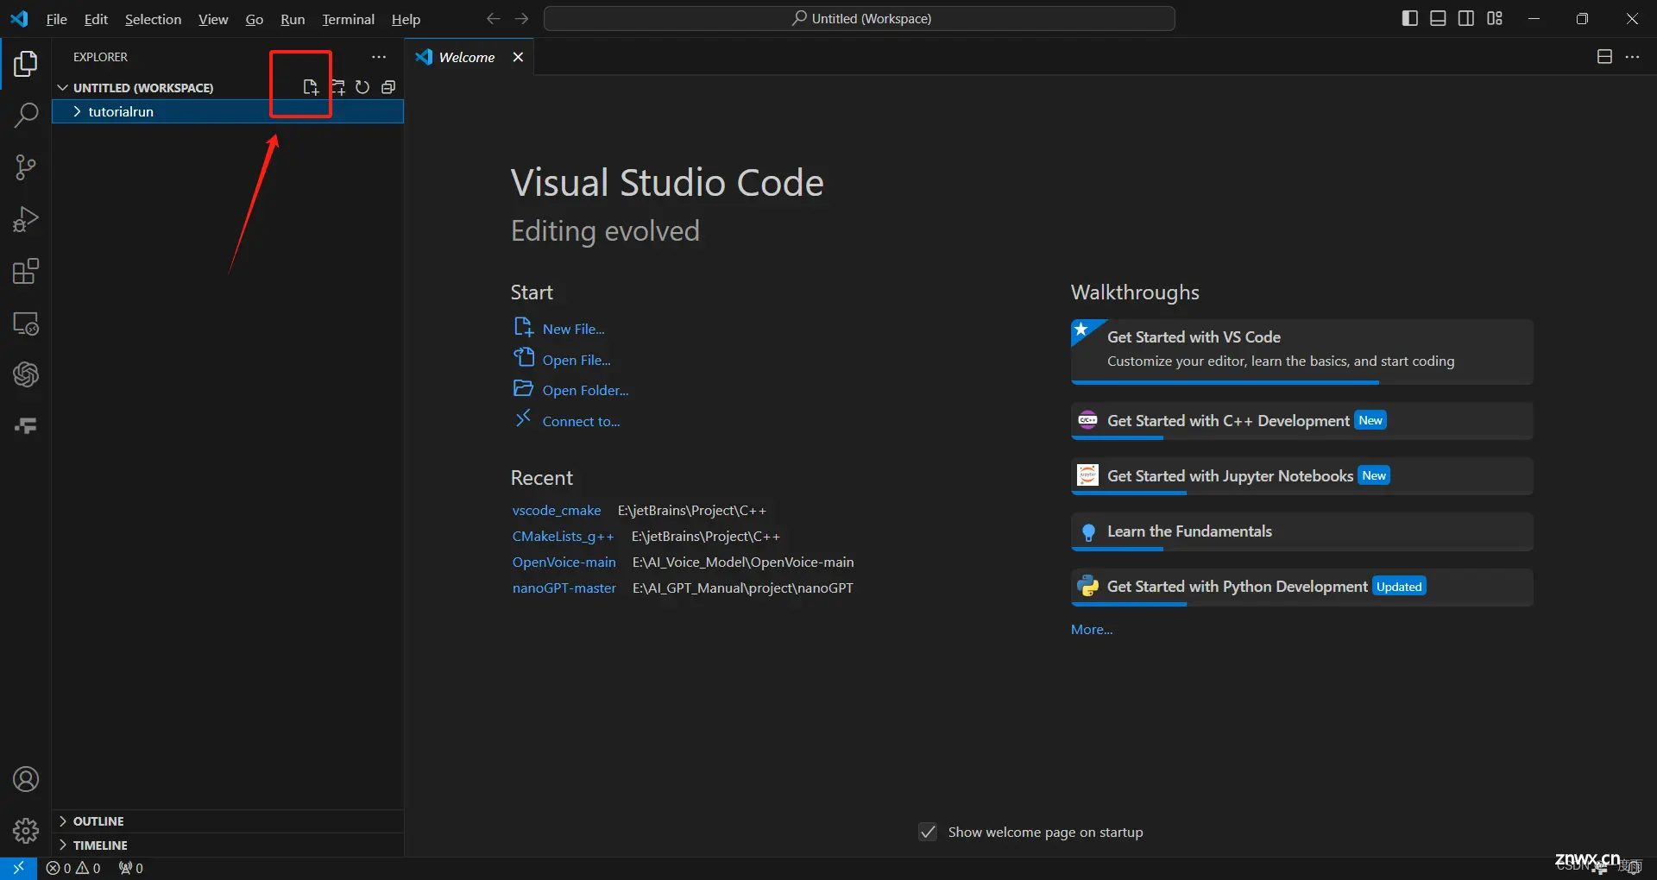
Task: Open recent project vscode_cmake
Action: click(x=557, y=511)
